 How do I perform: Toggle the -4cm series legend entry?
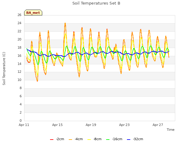[76, 139]
